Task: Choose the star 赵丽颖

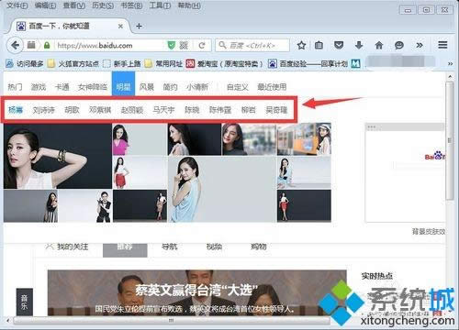Action: (132, 110)
